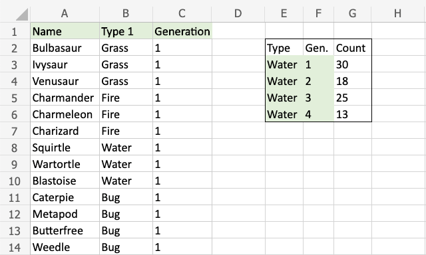
Task: Select the Water cell for generation 3
Action: click(x=284, y=98)
